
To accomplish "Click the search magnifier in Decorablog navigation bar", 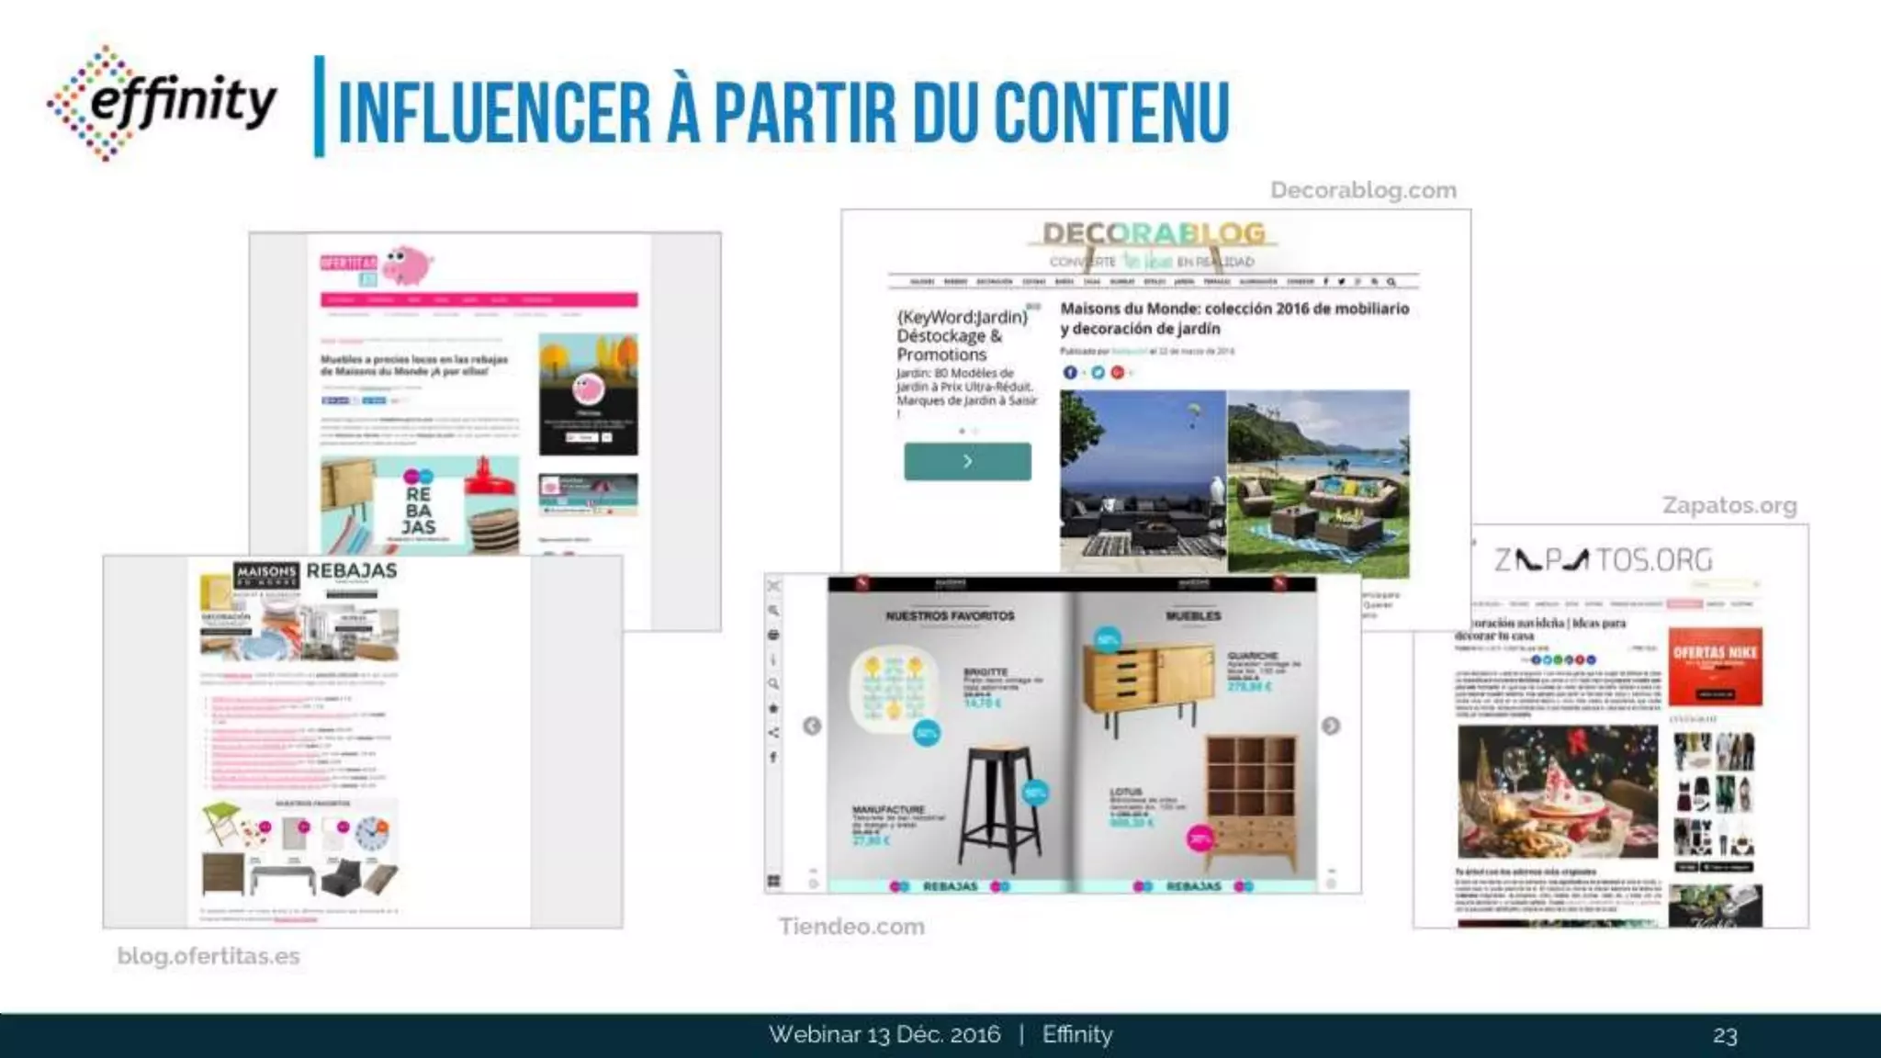I will [1391, 282].
